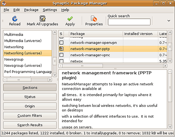
Task: Click the status bar package summary text
Action: pyautogui.click(x=88, y=133)
